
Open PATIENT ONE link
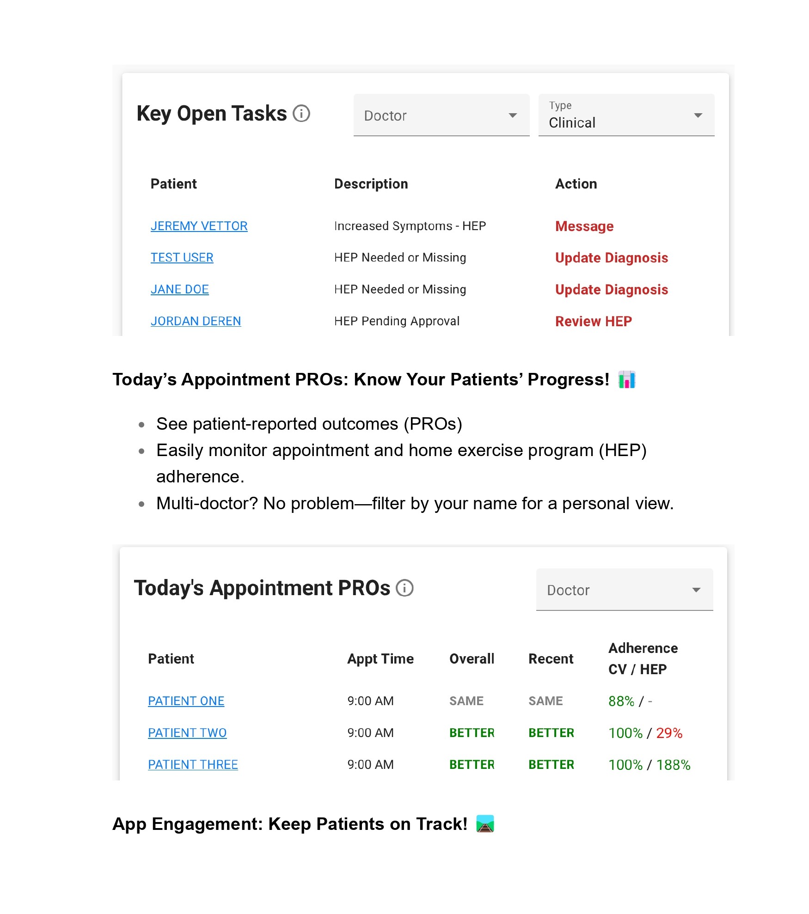pyautogui.click(x=186, y=701)
